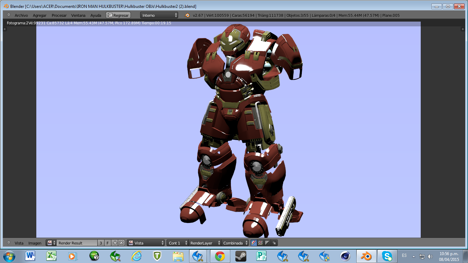Enable alpha channel display mode

tap(267, 243)
